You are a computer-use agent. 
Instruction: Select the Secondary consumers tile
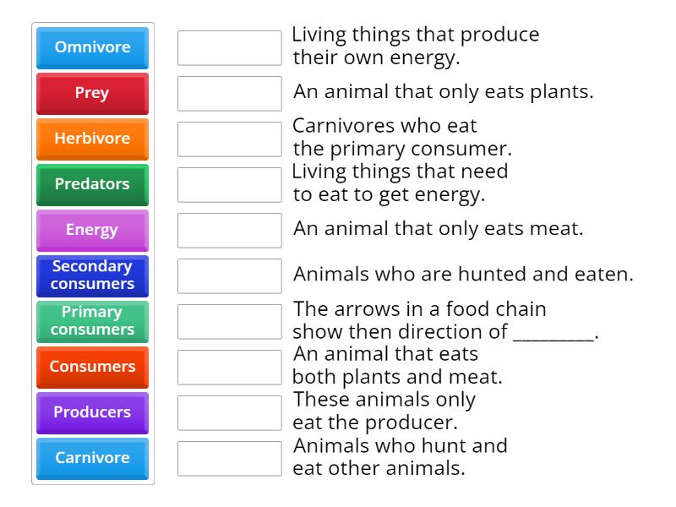coord(91,275)
